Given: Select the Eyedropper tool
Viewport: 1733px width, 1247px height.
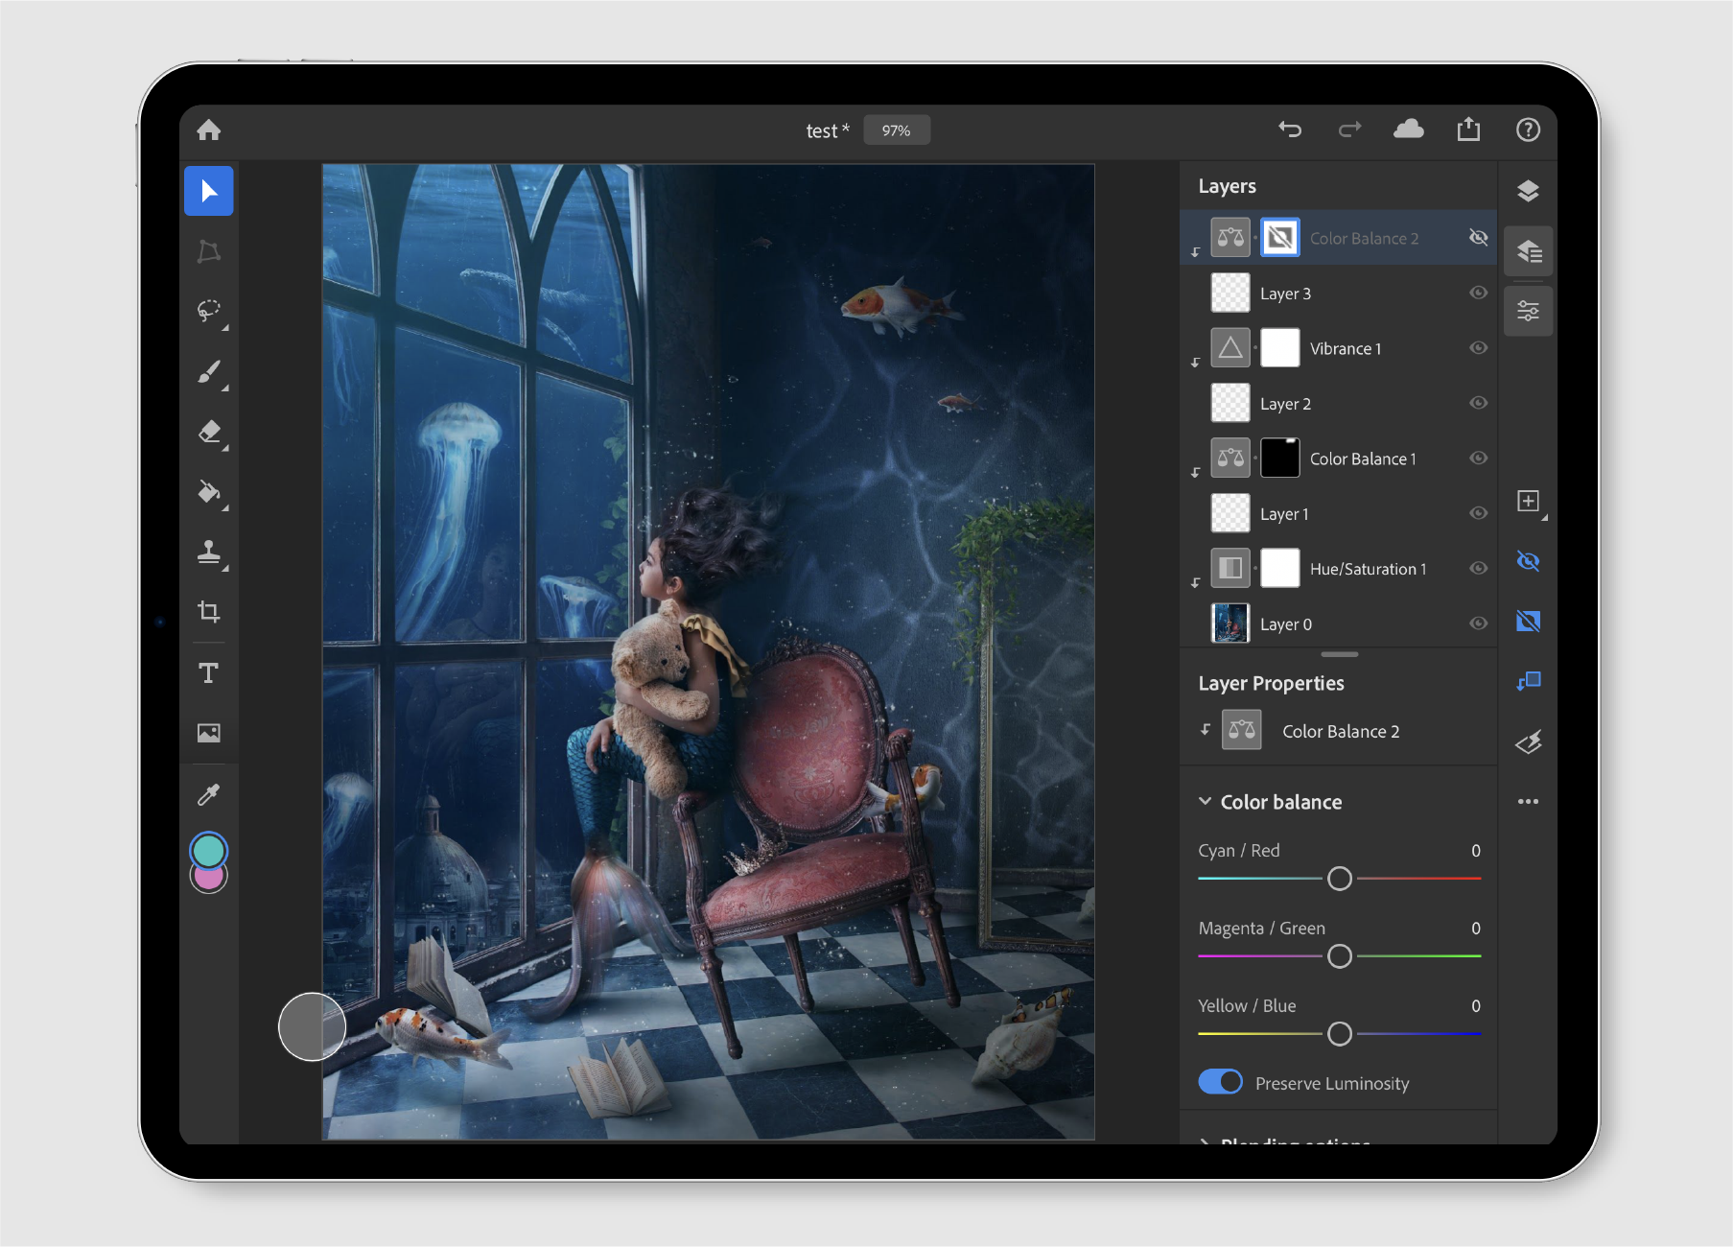Looking at the screenshot, I should (208, 793).
